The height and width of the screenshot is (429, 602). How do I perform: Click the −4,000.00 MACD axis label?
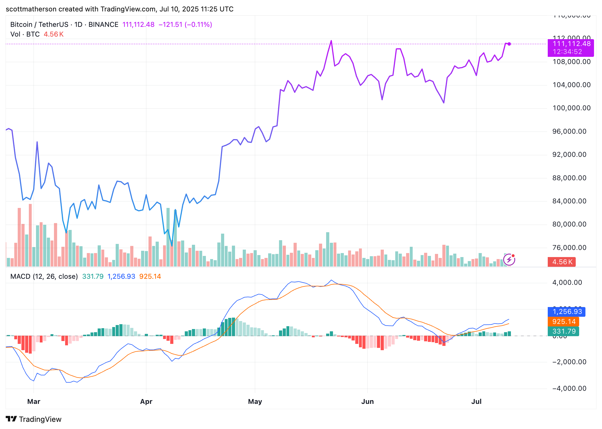(569, 388)
